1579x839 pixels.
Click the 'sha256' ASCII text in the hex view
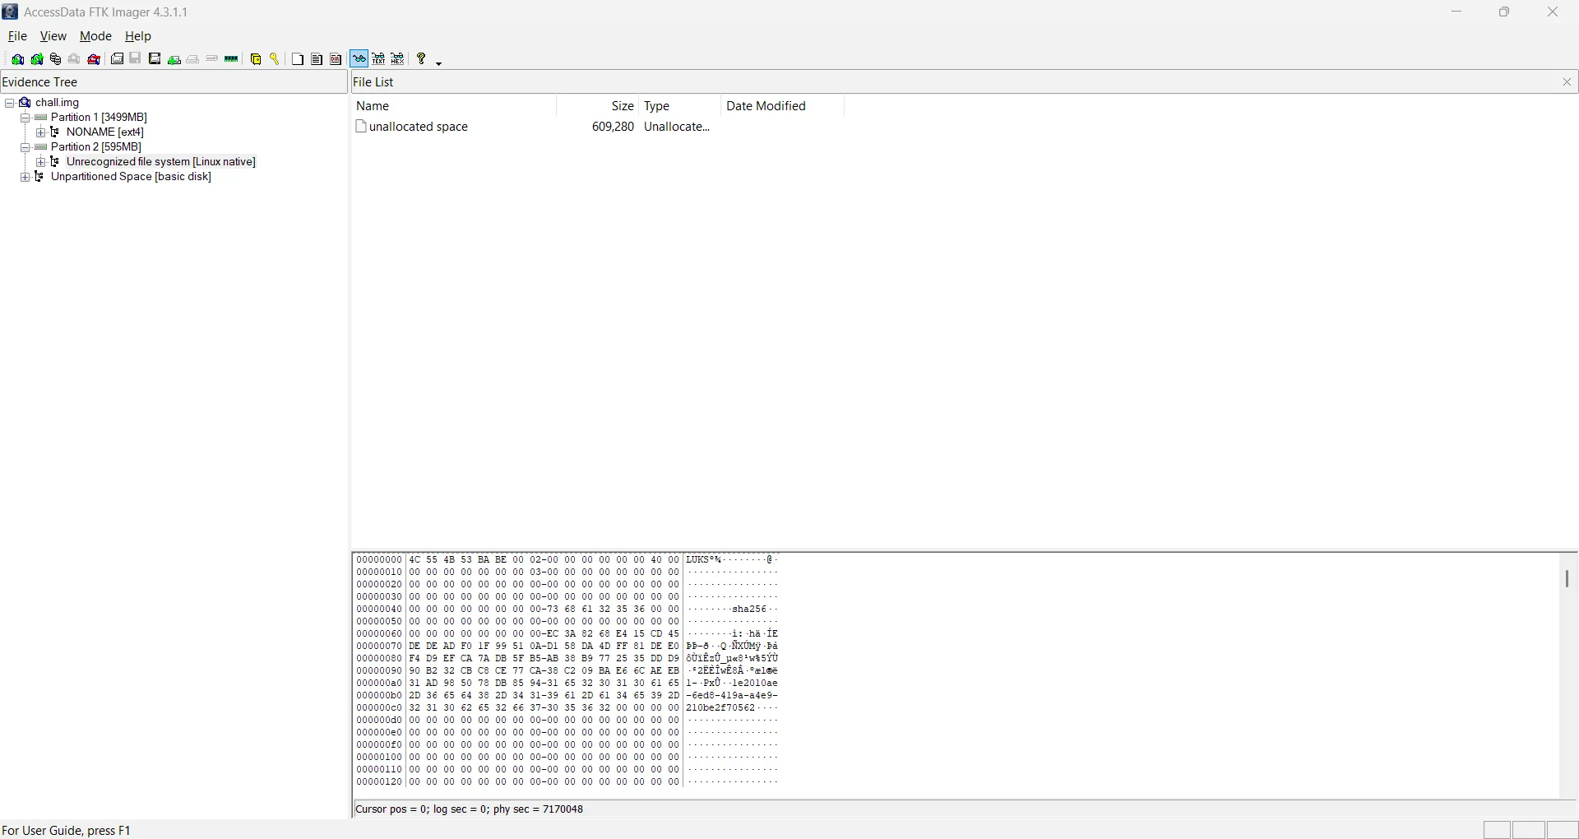(748, 610)
